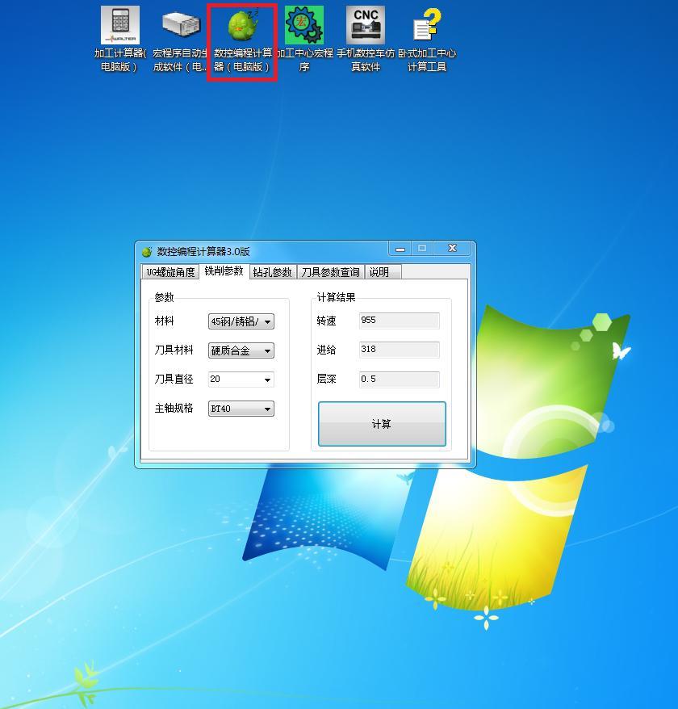Screen dimensions: 678x709
Task: Select the 铣削参数 tab
Action: pyautogui.click(x=224, y=271)
